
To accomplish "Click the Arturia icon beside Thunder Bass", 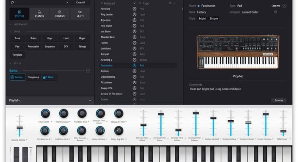I will [135, 37].
